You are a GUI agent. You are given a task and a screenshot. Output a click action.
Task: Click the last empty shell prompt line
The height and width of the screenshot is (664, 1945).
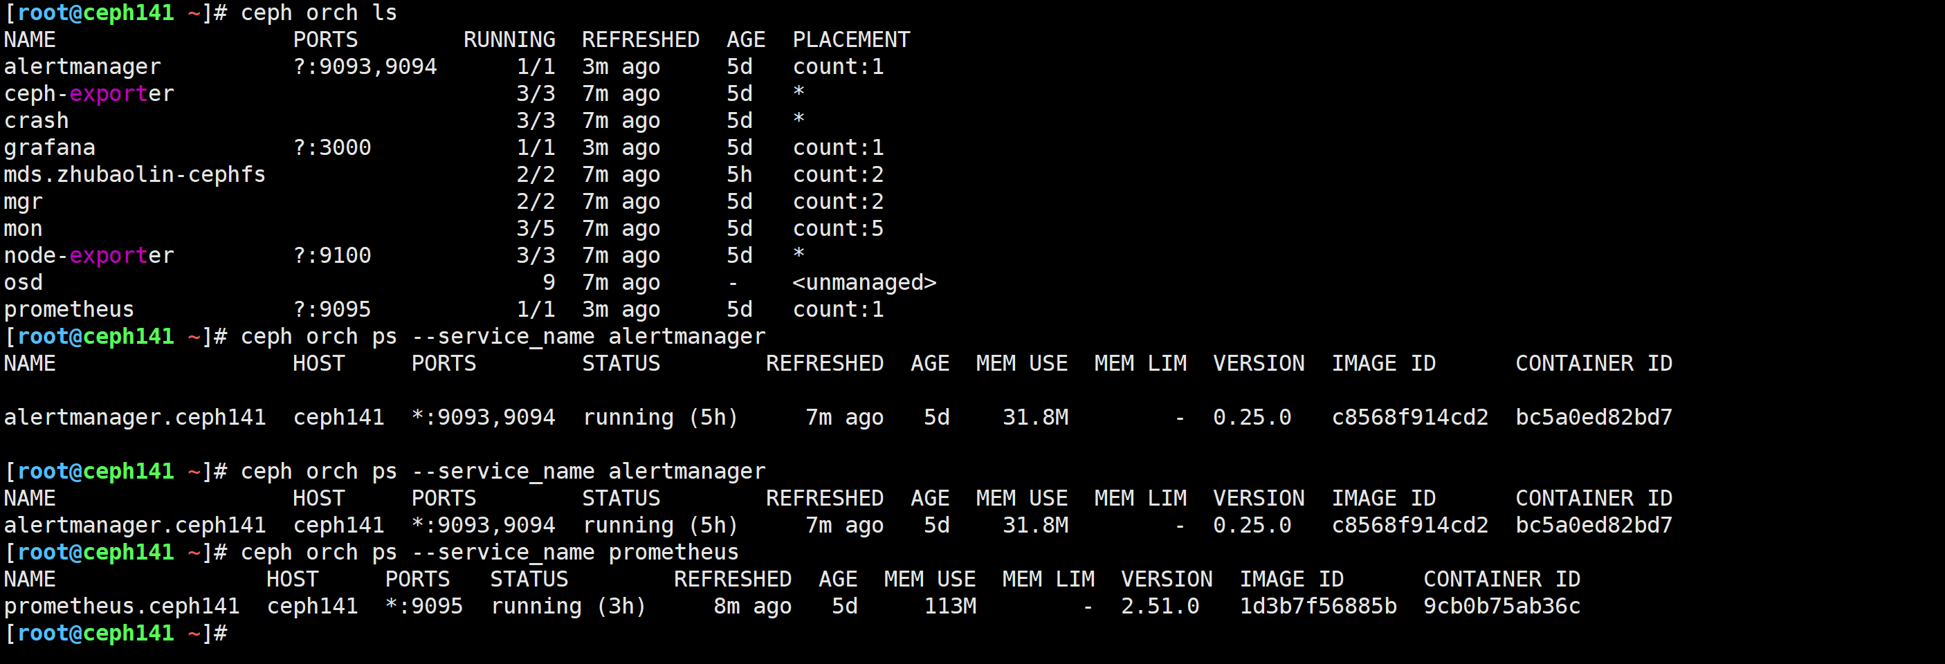[116, 634]
